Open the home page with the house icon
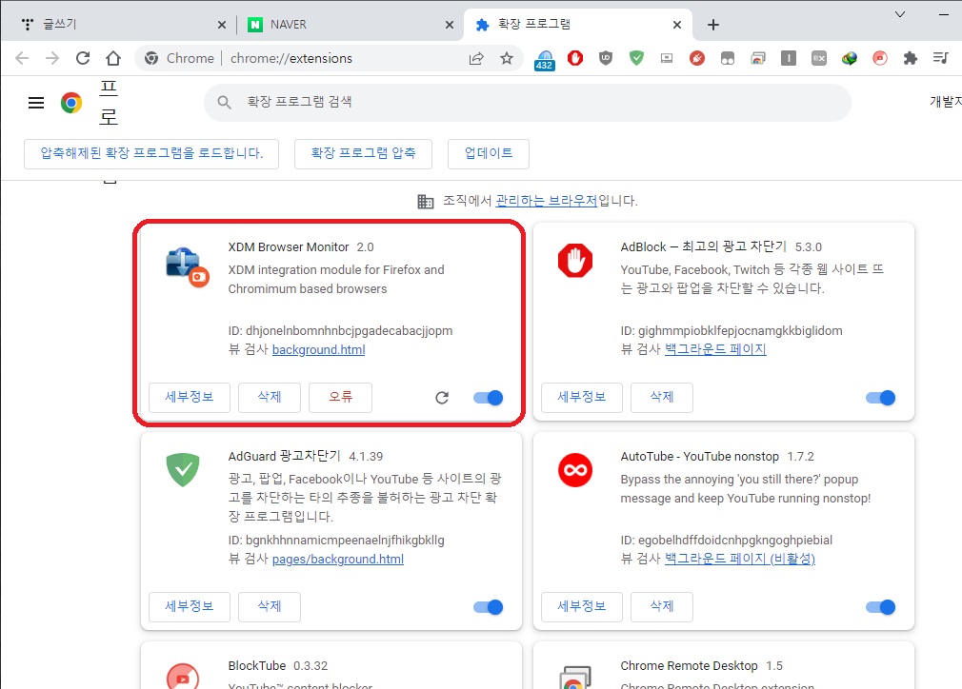The image size is (962, 689). 113,58
